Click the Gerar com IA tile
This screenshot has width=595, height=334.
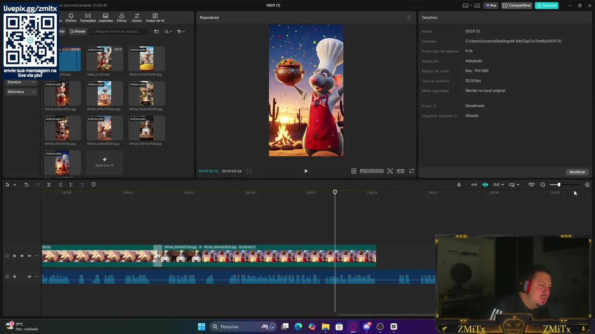click(105, 162)
